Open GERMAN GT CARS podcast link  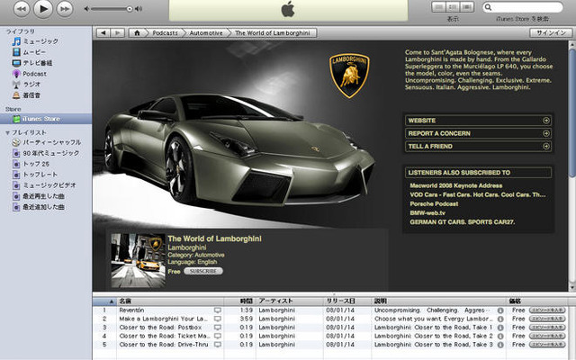click(462, 222)
